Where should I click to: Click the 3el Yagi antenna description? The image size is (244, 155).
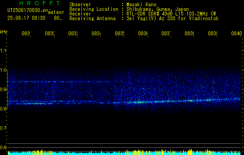[x=173, y=19]
